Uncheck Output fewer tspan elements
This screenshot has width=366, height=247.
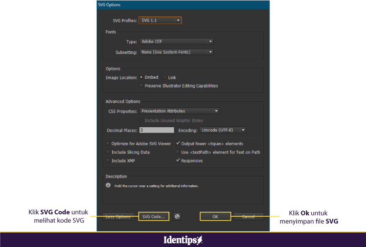(178, 144)
